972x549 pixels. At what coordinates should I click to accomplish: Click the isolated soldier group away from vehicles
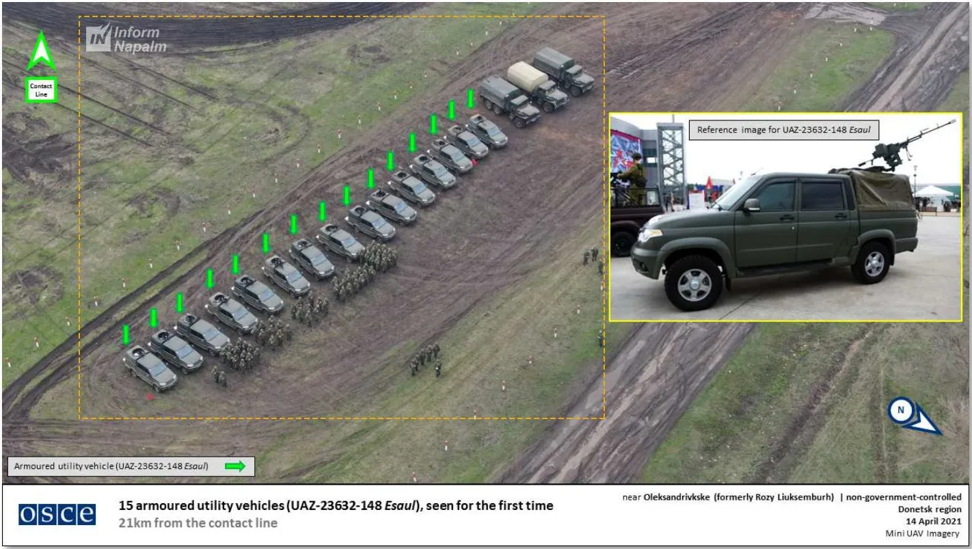(x=425, y=359)
